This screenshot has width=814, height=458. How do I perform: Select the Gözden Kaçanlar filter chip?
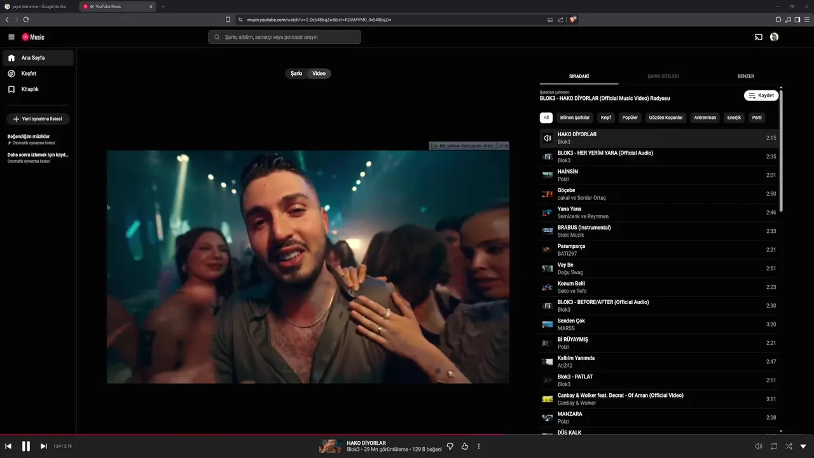[x=666, y=118]
